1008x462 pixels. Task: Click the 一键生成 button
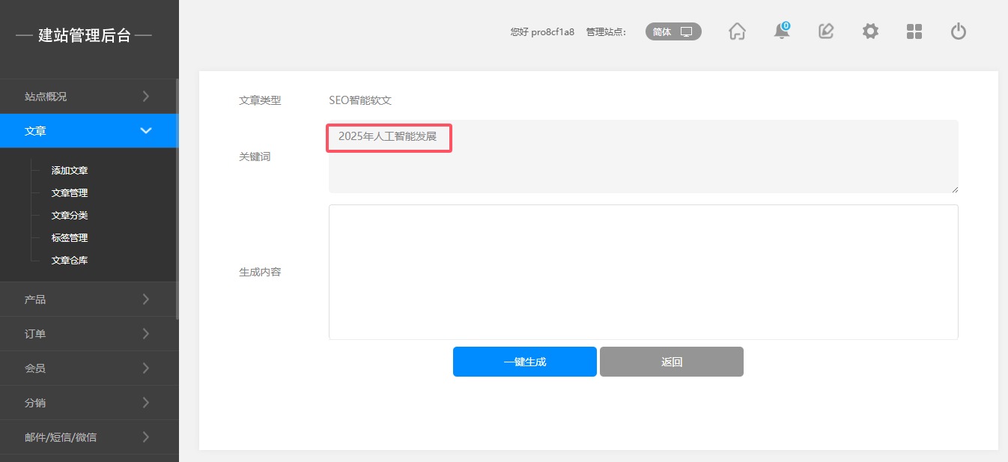[525, 362]
